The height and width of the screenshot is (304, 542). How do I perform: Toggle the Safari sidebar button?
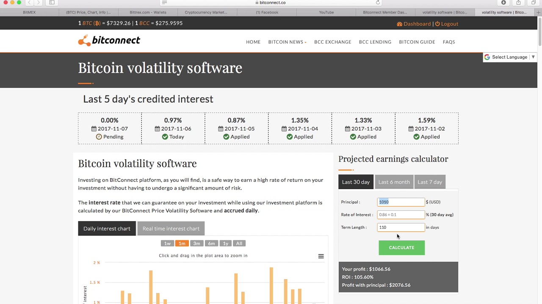(52, 3)
